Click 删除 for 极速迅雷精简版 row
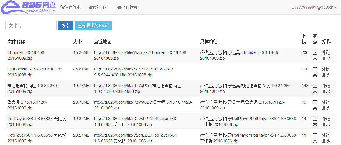 [x=326, y=91]
